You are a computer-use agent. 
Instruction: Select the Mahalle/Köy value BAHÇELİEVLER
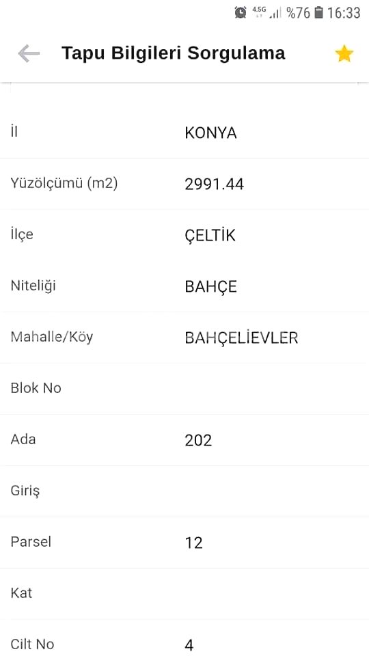coord(241,338)
